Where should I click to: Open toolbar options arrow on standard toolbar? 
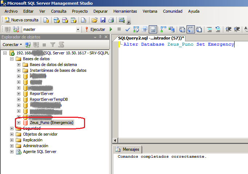pos(129,22)
